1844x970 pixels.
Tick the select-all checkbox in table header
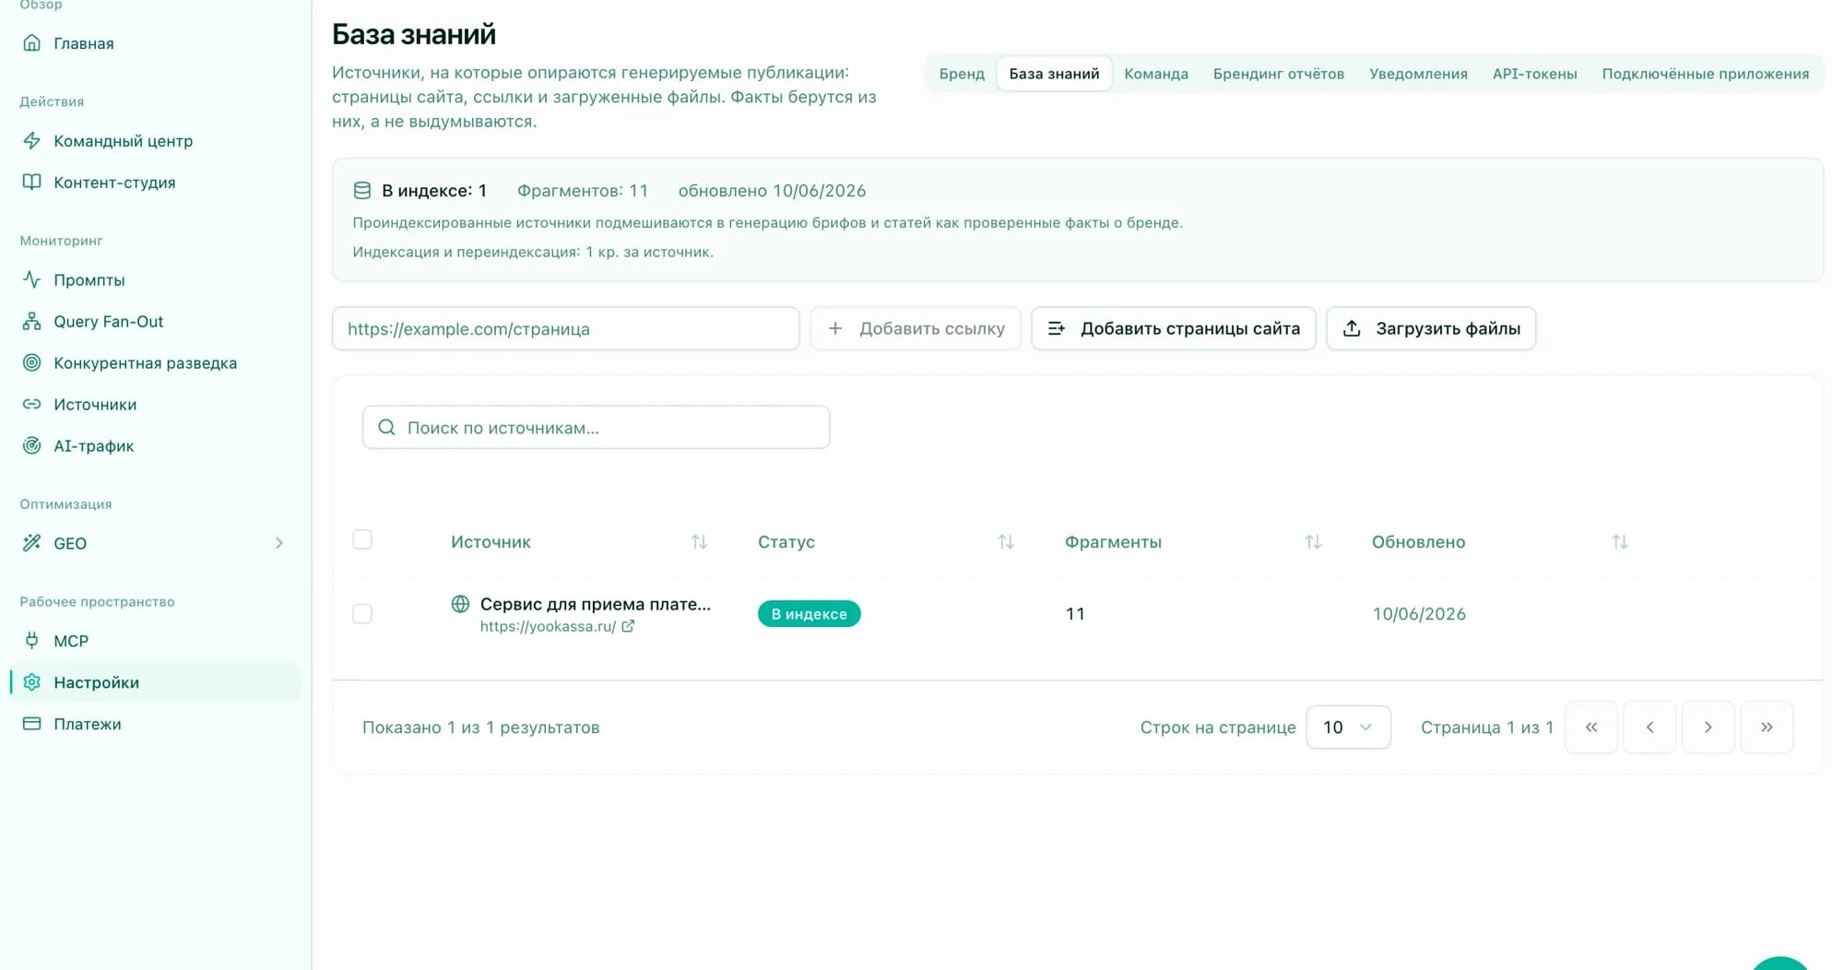tap(362, 539)
